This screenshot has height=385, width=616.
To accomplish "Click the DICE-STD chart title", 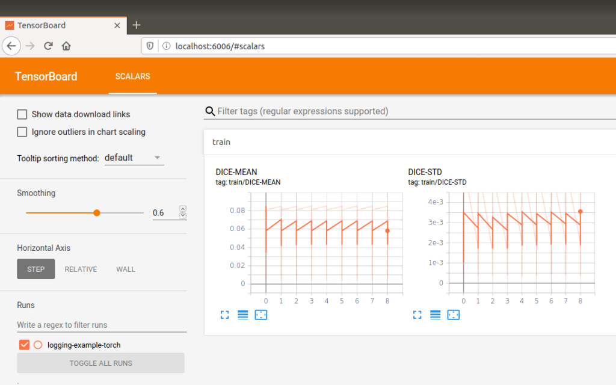I will coord(425,172).
